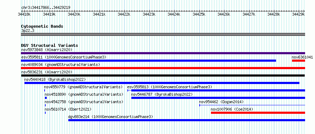Open the nsv4089034 (gnomADStructuralVariants) label

tap(61, 65)
